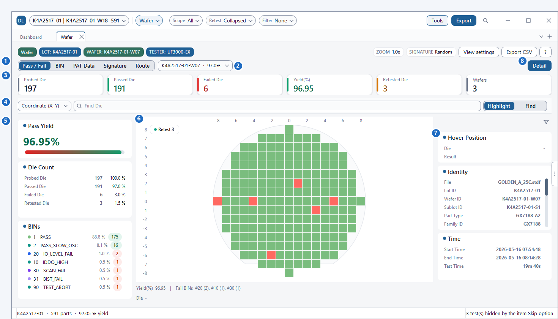Open the K4A2517-01-W07 · 97.0% wafer selector
The image size is (558, 319).
tap(195, 66)
